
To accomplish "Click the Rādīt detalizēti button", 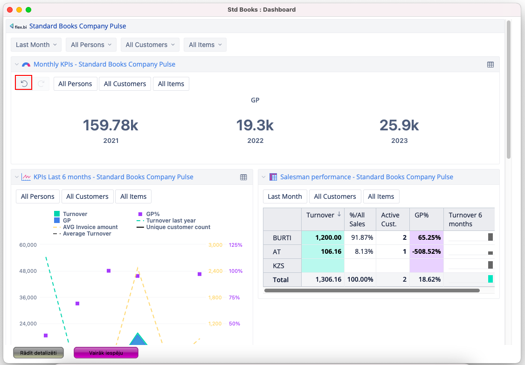I will pyautogui.click(x=38, y=353).
